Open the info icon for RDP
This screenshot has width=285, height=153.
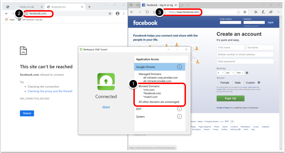coord(179,109)
